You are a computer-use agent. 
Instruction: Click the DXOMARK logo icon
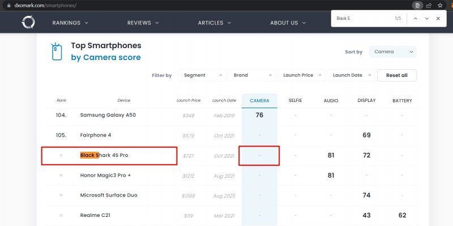pyautogui.click(x=28, y=22)
